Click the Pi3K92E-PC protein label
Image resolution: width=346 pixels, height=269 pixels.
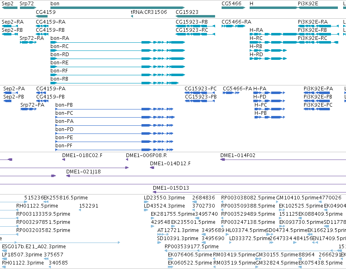(x=318, y=105)
